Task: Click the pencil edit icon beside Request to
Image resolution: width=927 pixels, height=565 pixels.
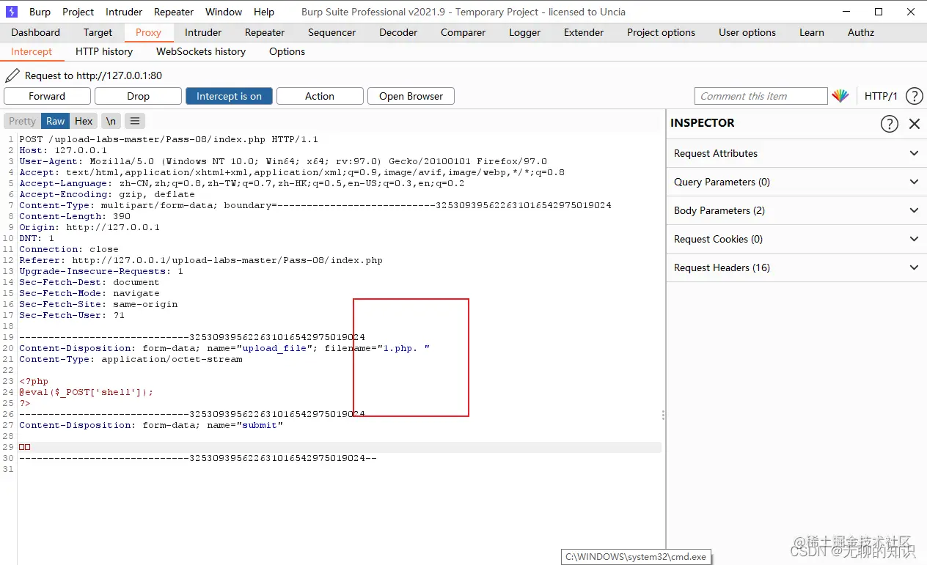Action: point(12,75)
